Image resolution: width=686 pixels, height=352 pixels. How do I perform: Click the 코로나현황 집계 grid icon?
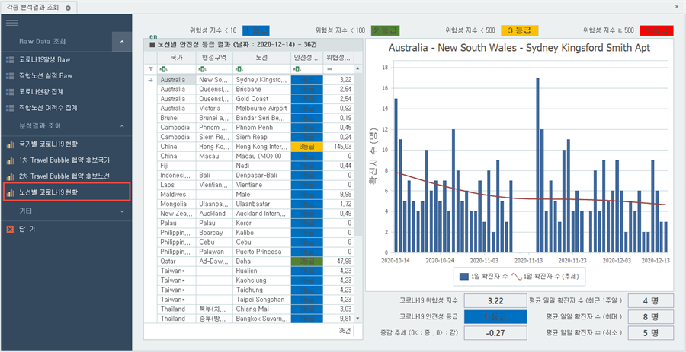click(11, 91)
